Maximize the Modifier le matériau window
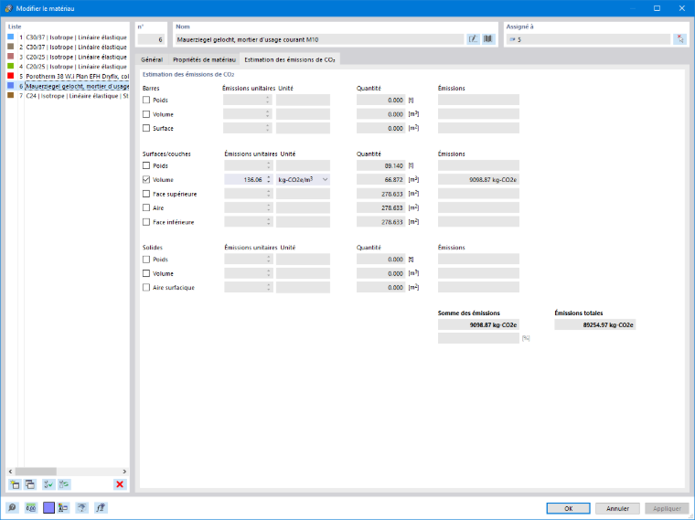Screen dimensions: 695x520 point(657,8)
